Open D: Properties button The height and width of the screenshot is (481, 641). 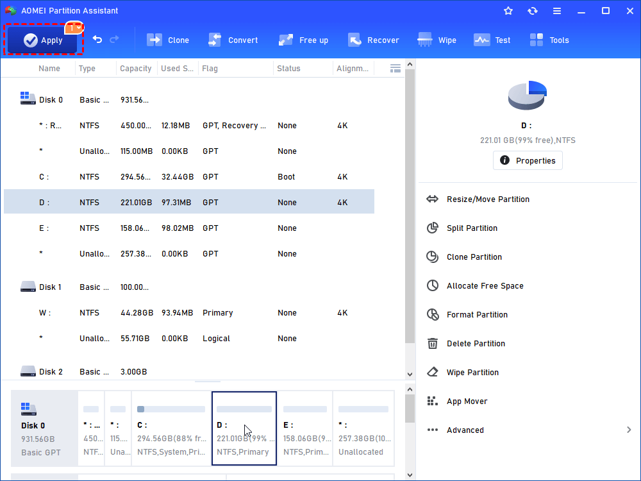[x=528, y=160]
